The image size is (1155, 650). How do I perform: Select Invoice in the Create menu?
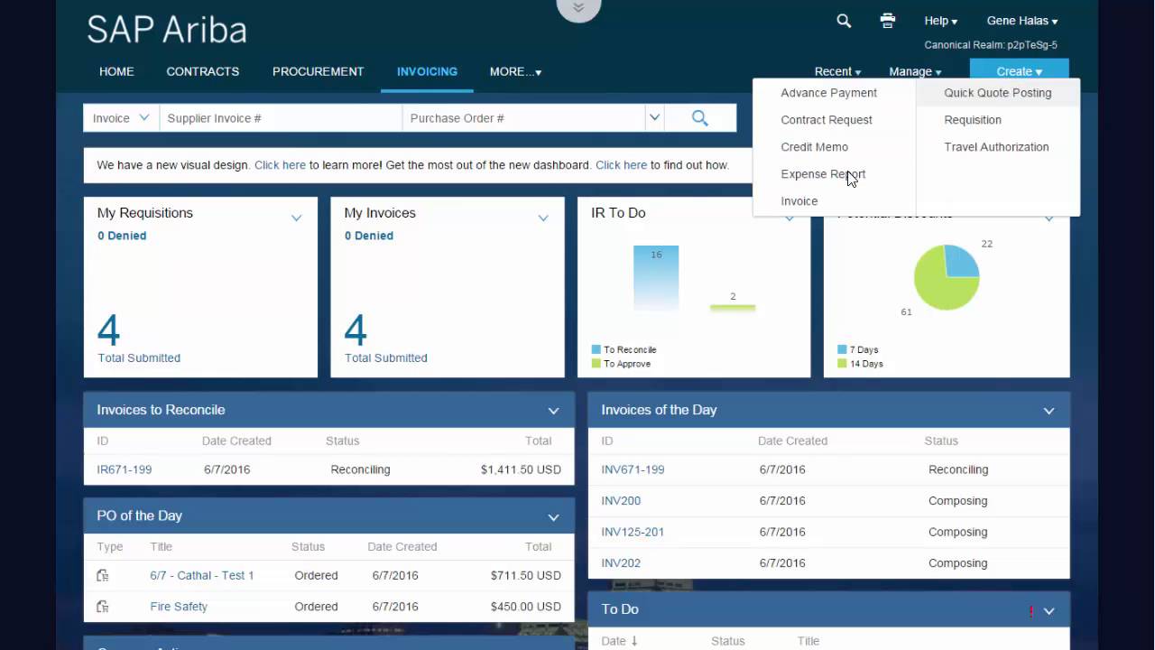point(799,201)
